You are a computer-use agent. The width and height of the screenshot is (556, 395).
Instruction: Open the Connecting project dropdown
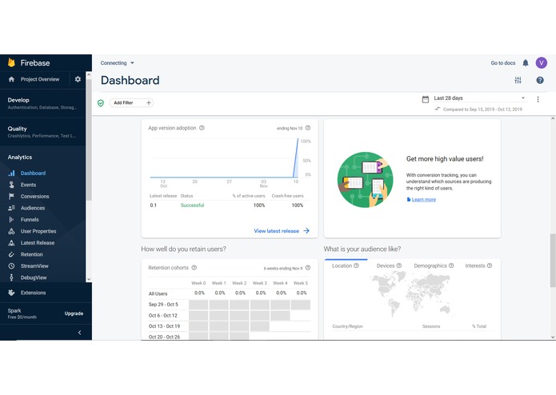pyautogui.click(x=117, y=62)
